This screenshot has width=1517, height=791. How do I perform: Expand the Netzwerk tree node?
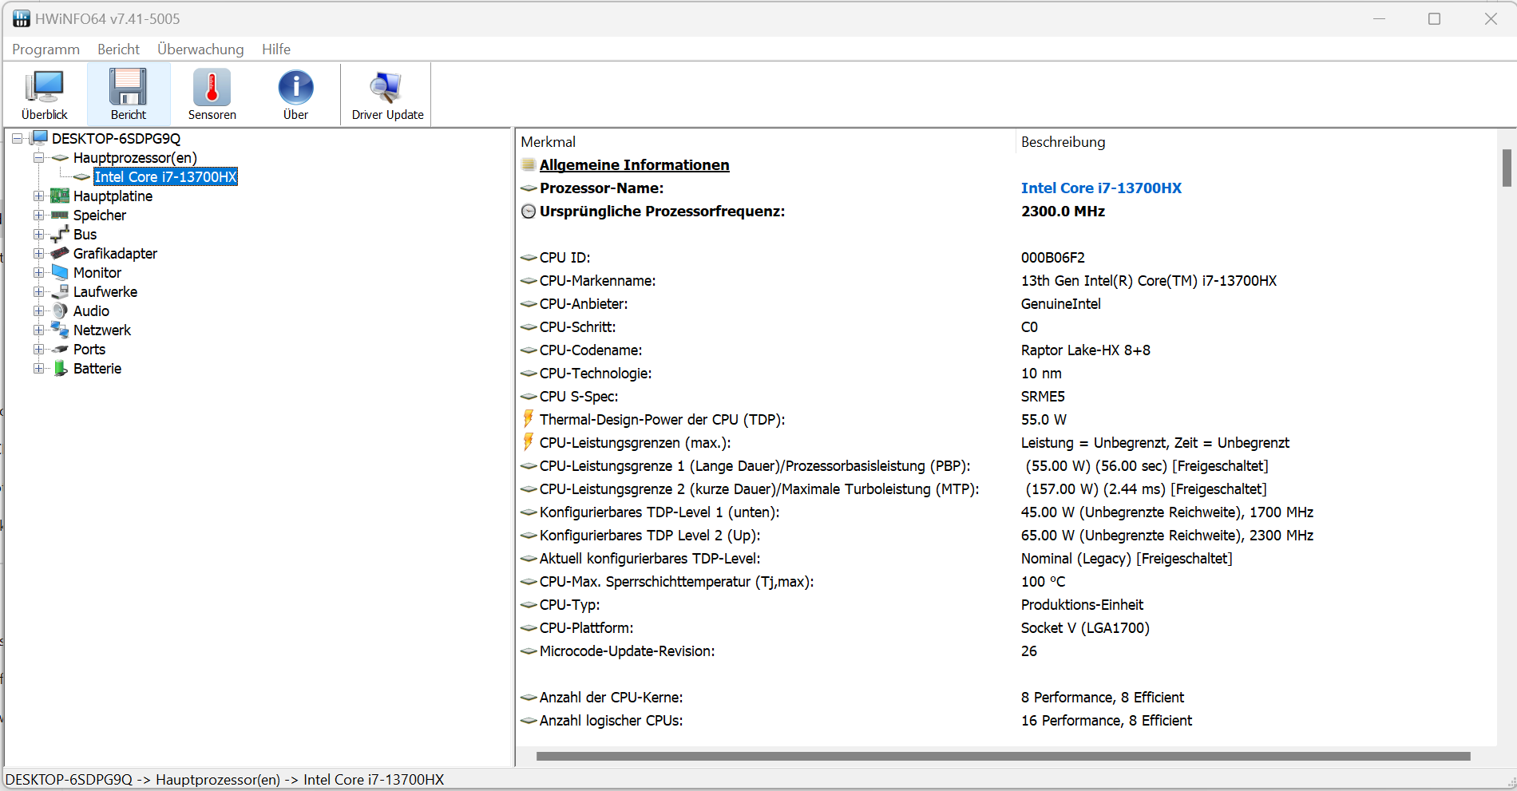(38, 330)
